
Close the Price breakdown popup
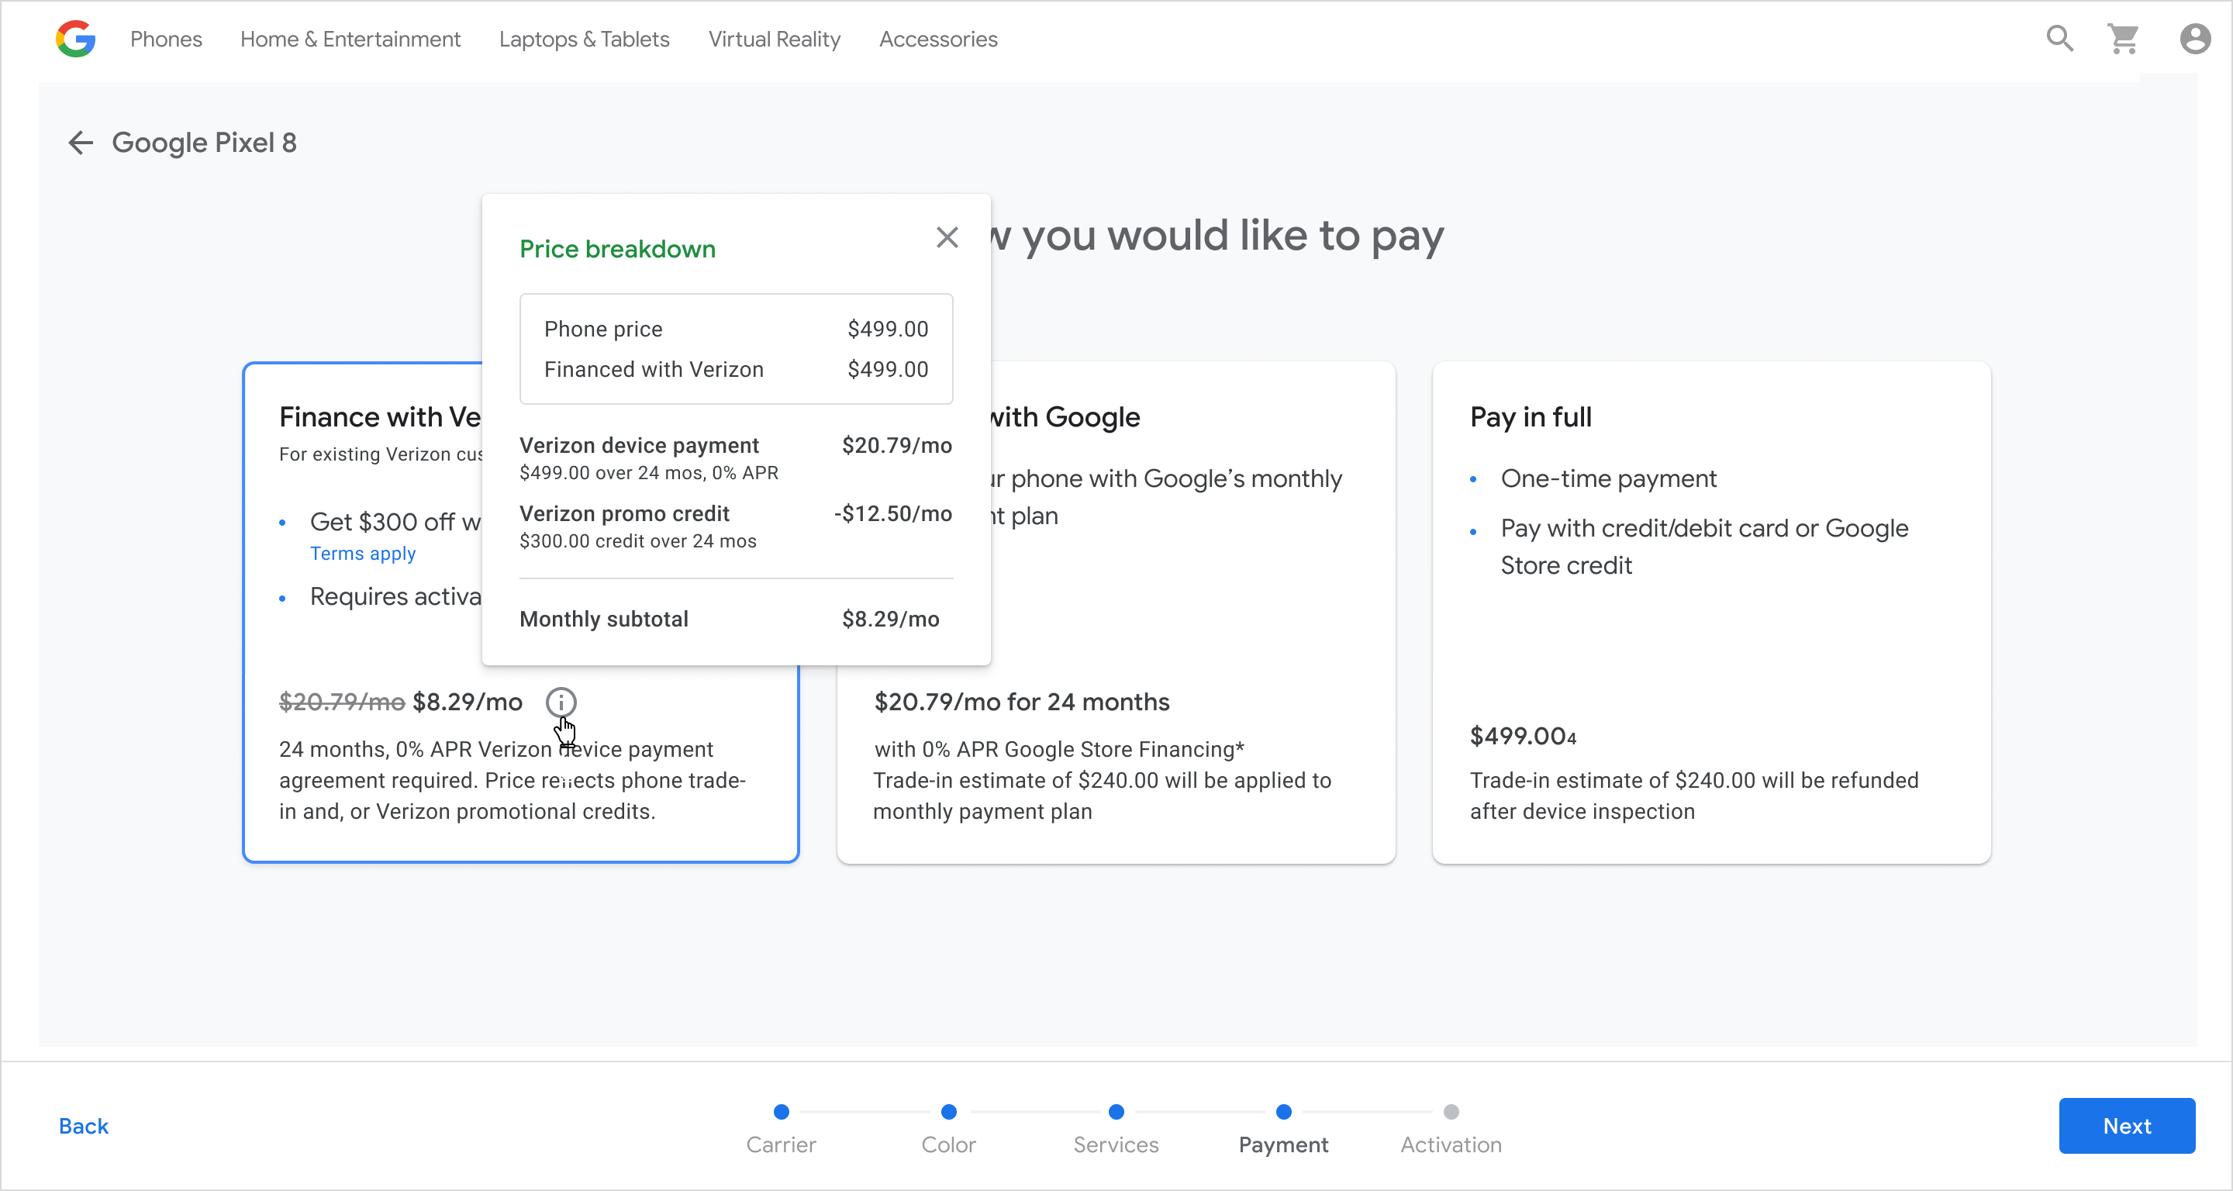coord(947,236)
